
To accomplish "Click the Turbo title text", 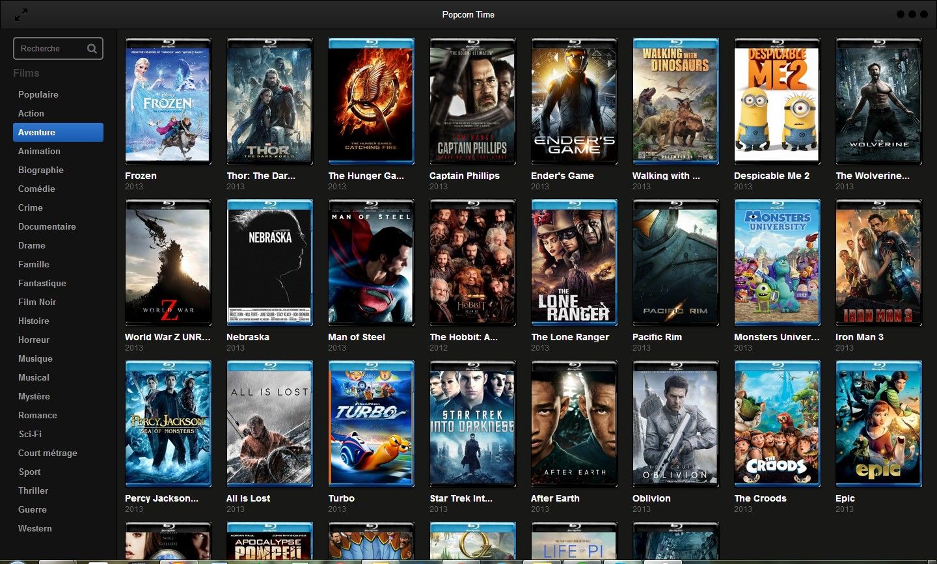I will (341, 498).
